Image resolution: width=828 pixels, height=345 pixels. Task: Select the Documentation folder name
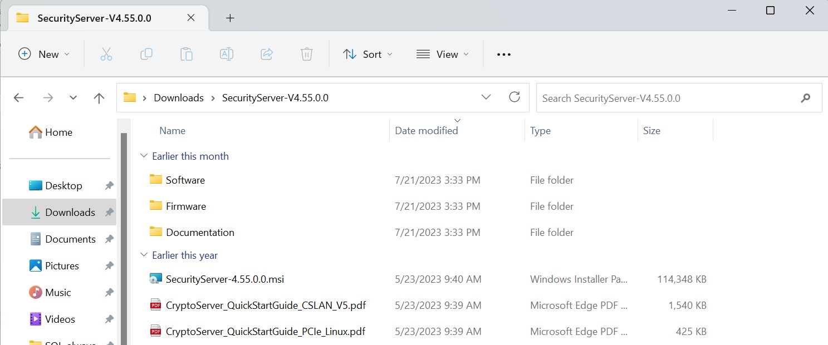(x=200, y=232)
